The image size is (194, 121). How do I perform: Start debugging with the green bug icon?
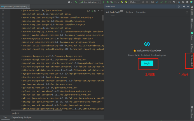[107, 2]
